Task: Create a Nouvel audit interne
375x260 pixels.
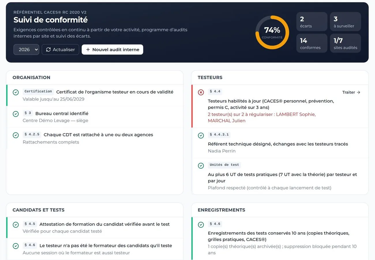Action: (112, 49)
